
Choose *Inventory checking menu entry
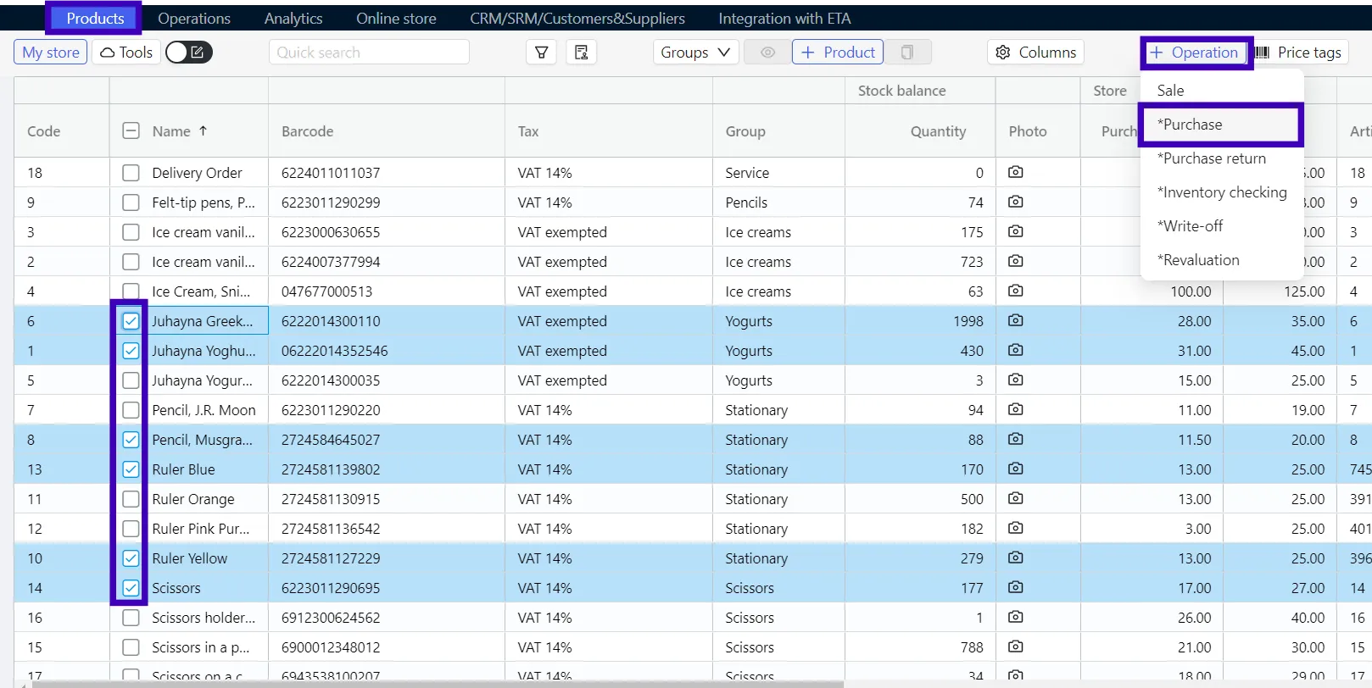(1221, 192)
